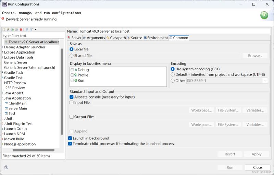Click the type filter text field

(x=33, y=36)
